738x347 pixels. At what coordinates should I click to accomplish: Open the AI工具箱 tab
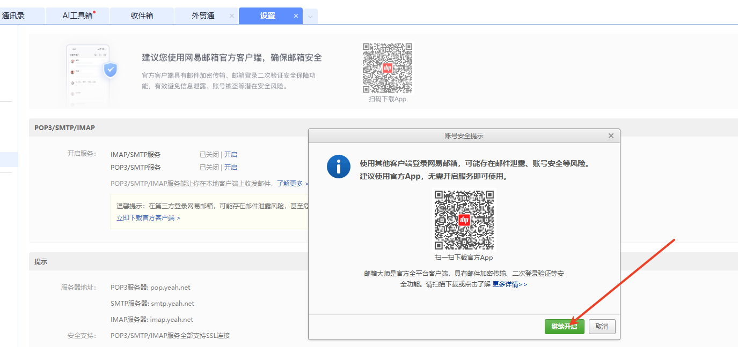click(x=77, y=16)
